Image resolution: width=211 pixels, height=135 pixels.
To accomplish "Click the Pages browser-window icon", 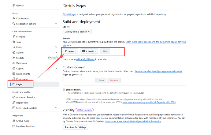I will click(x=14, y=84).
